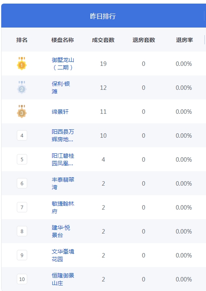Image resolution: width=206 pixels, height=291 pixels.
Task: Select the rank 4 number badge
Action: coord(22,135)
